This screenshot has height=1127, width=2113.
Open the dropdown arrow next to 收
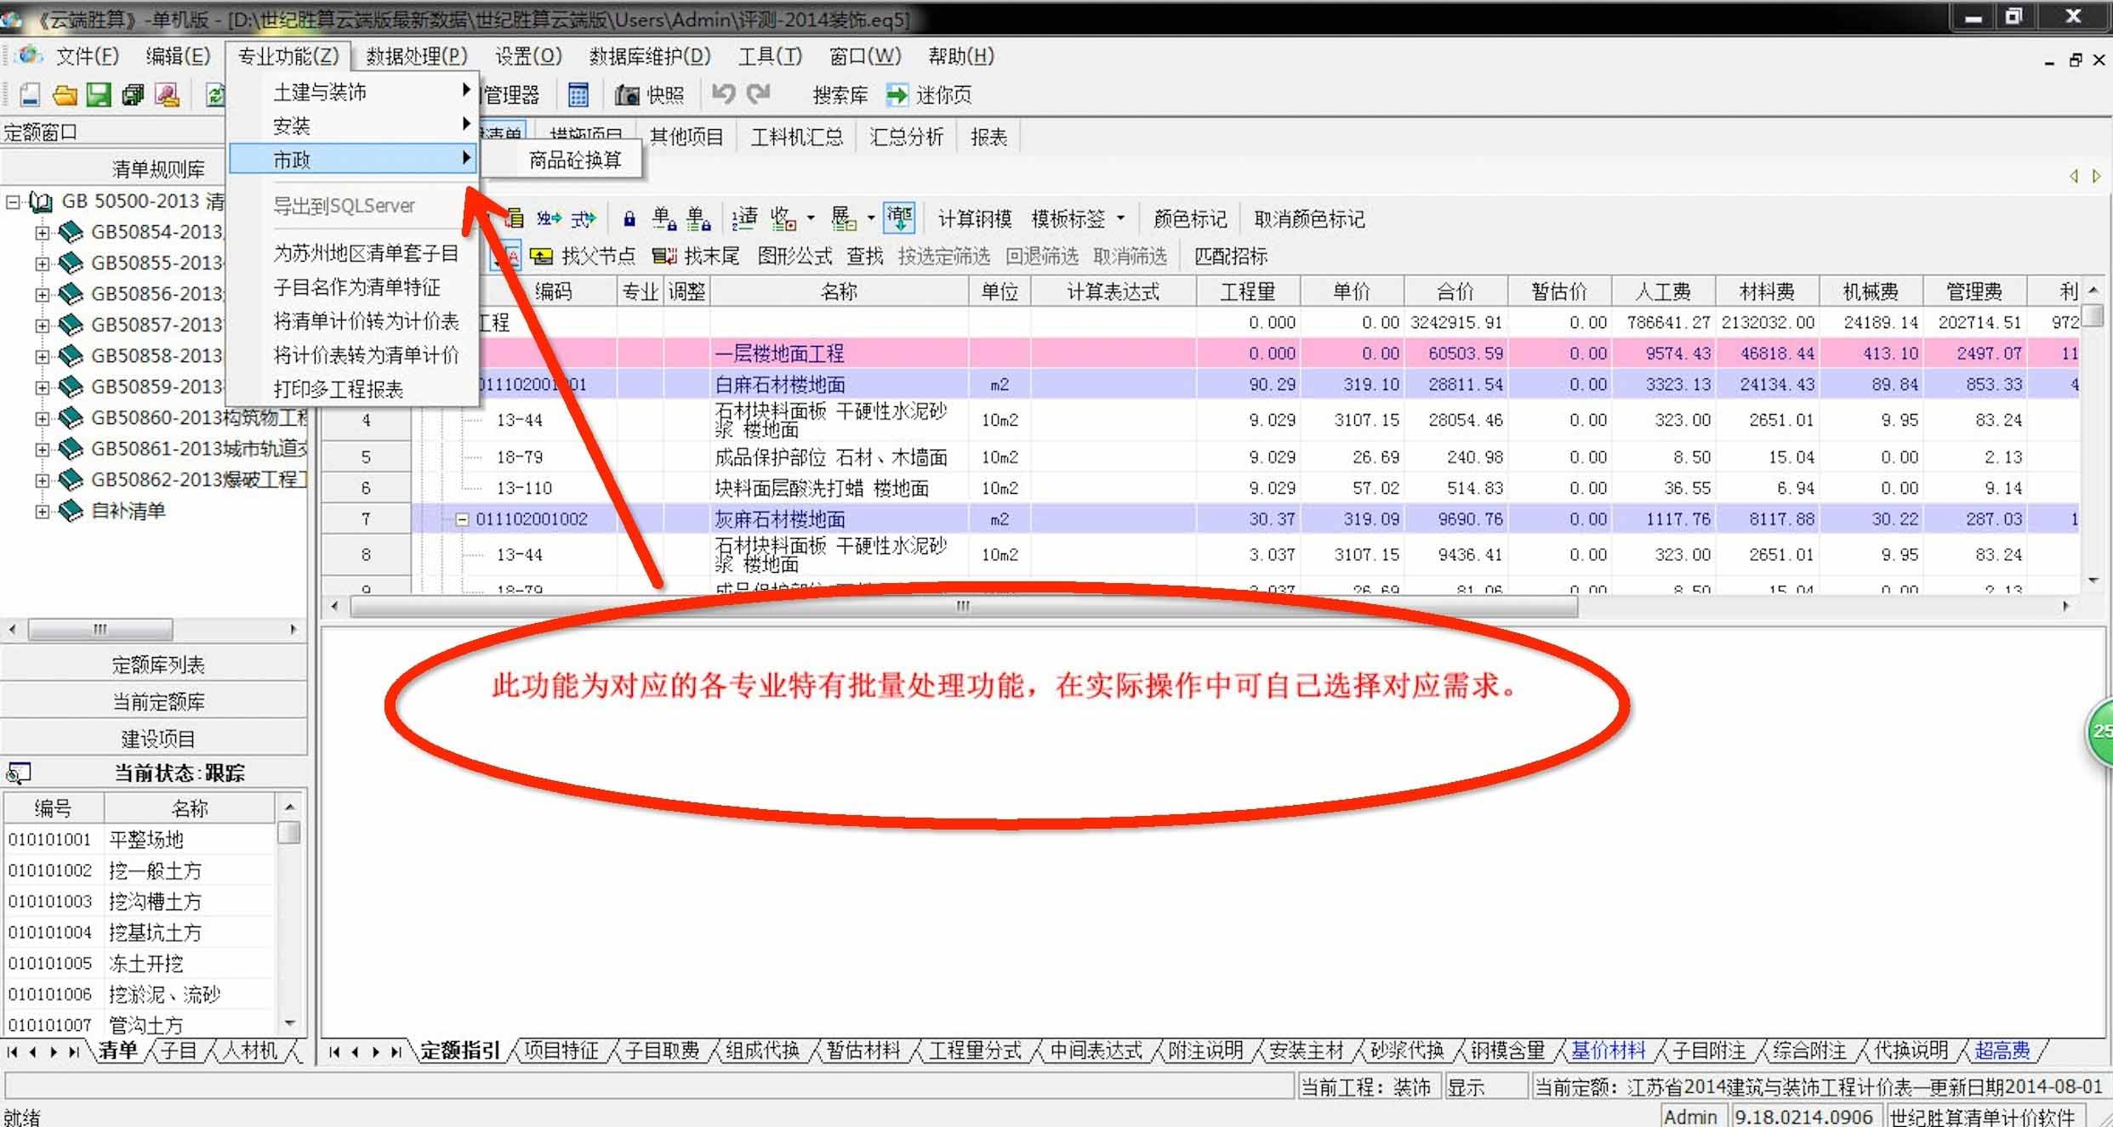(x=811, y=218)
